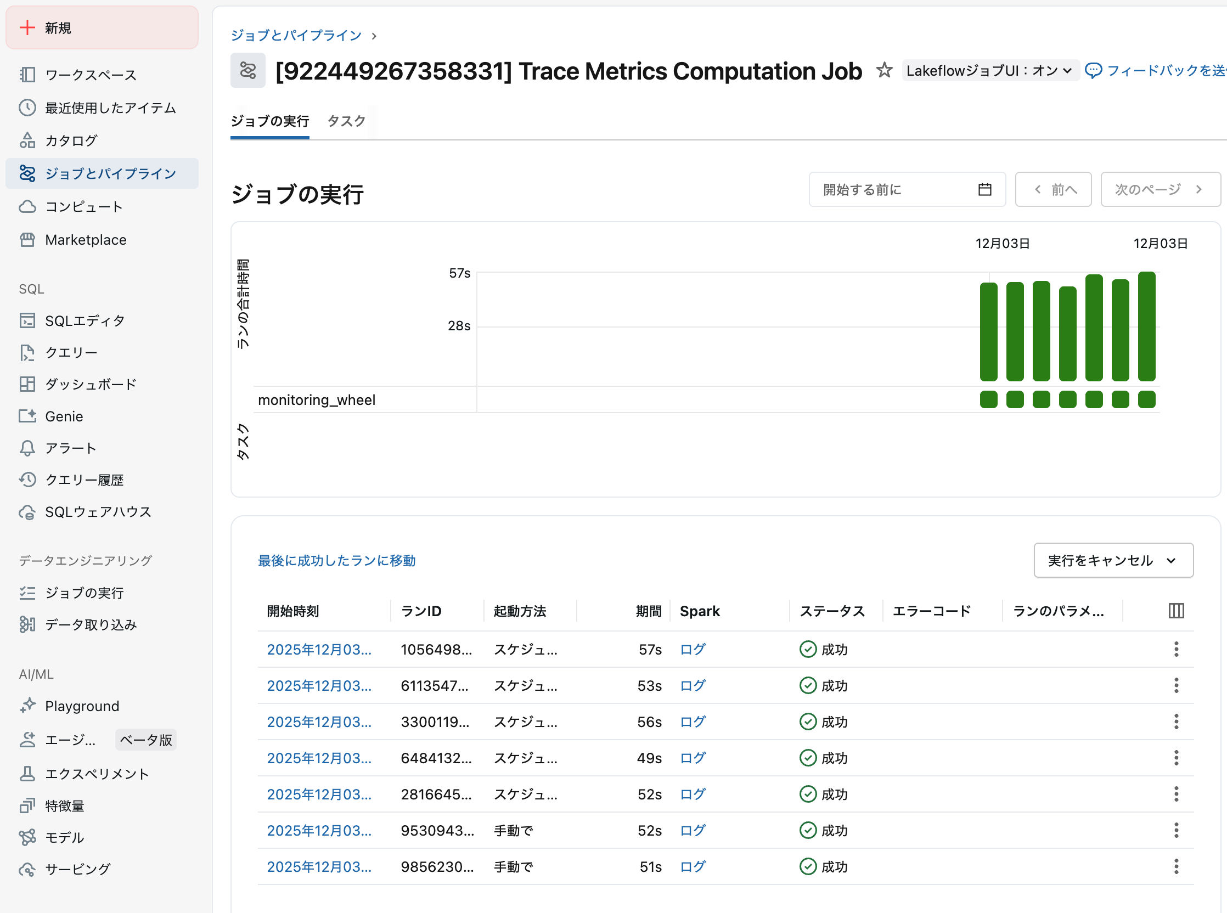Open the Dashboards sidebar icon
Screen dimensions: 1227x913
[27, 384]
